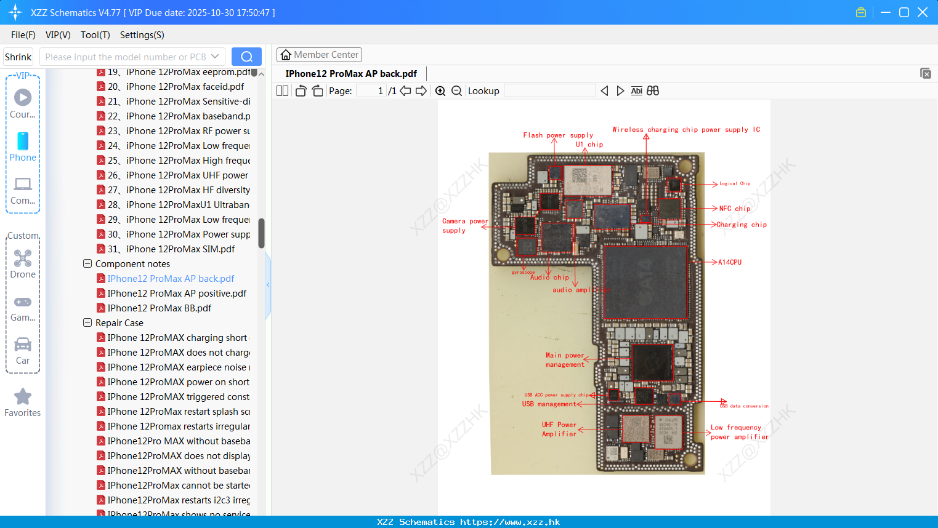938x528 pixels.
Task: Open IPhone12 ProMax AP positive.pdf
Action: coord(171,293)
